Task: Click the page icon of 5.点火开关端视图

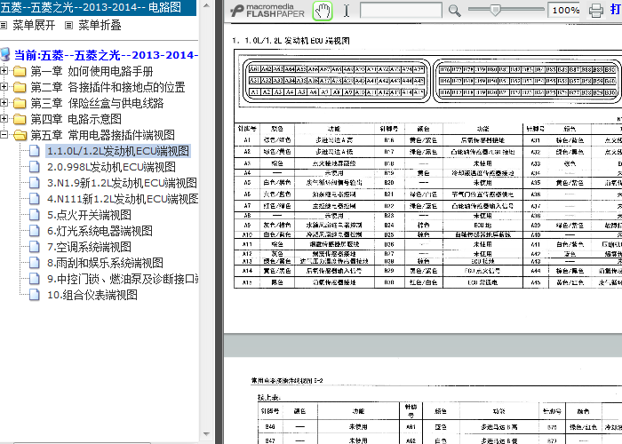Action: pos(35,215)
